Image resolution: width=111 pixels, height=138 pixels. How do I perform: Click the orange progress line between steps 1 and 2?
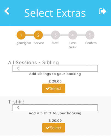click(x=30, y=35)
